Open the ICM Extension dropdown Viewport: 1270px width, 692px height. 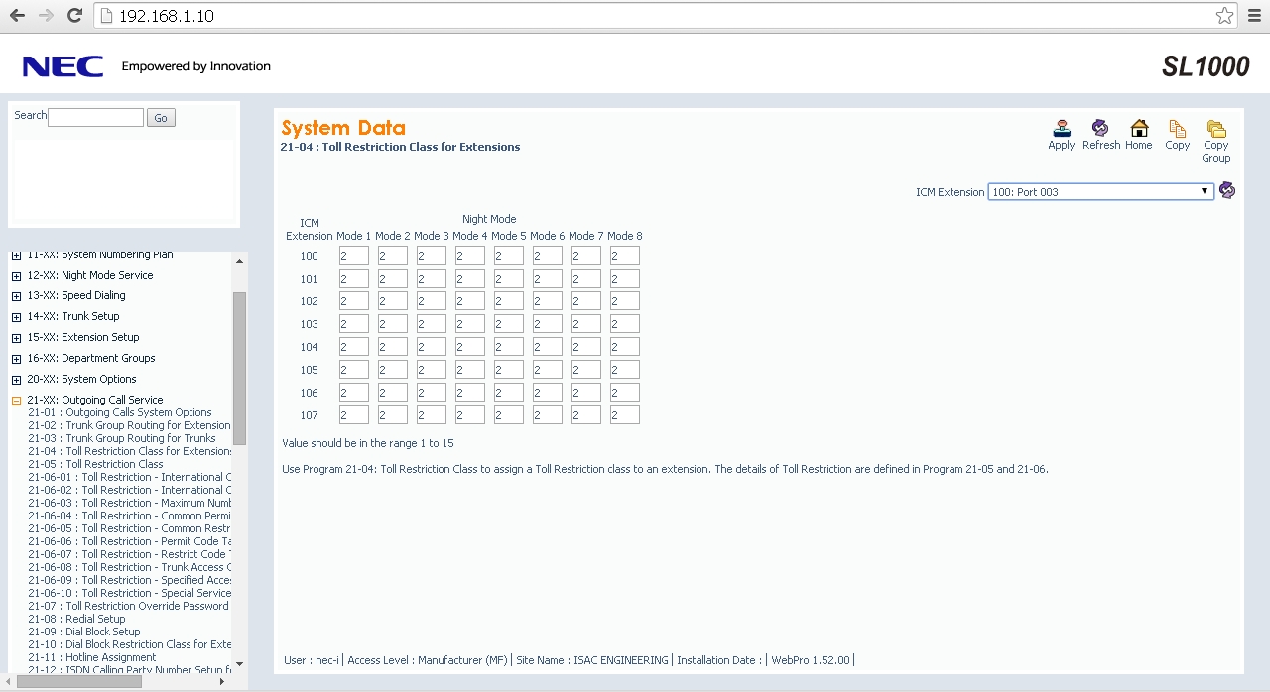point(1100,192)
